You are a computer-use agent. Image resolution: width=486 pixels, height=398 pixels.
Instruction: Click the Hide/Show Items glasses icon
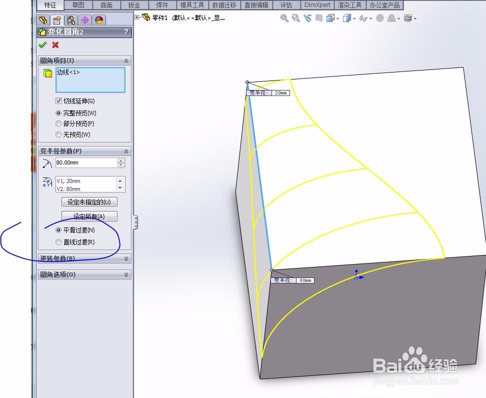pos(363,18)
